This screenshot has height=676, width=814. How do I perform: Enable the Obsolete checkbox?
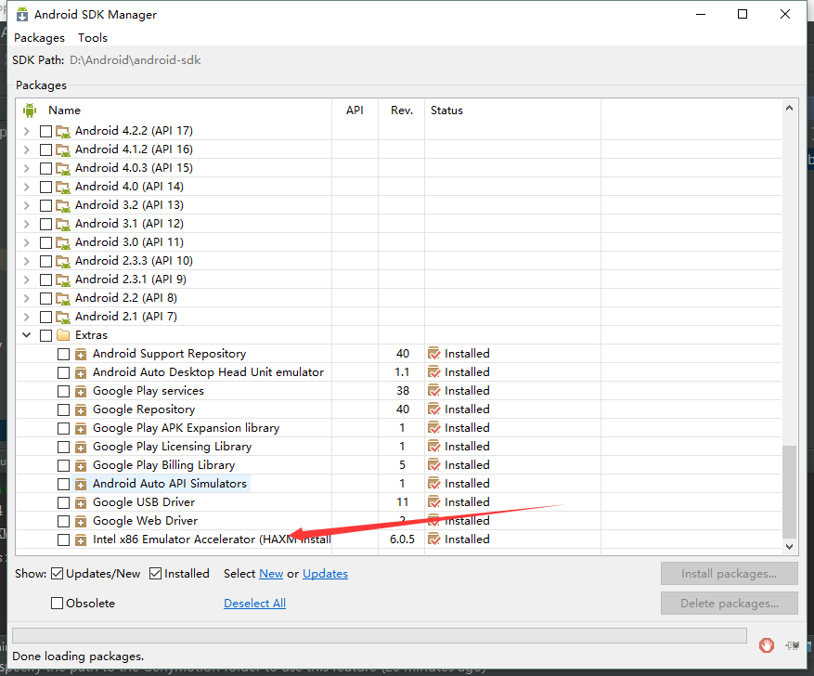(x=58, y=604)
